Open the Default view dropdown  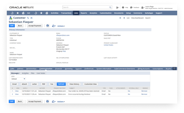click(18, 79)
